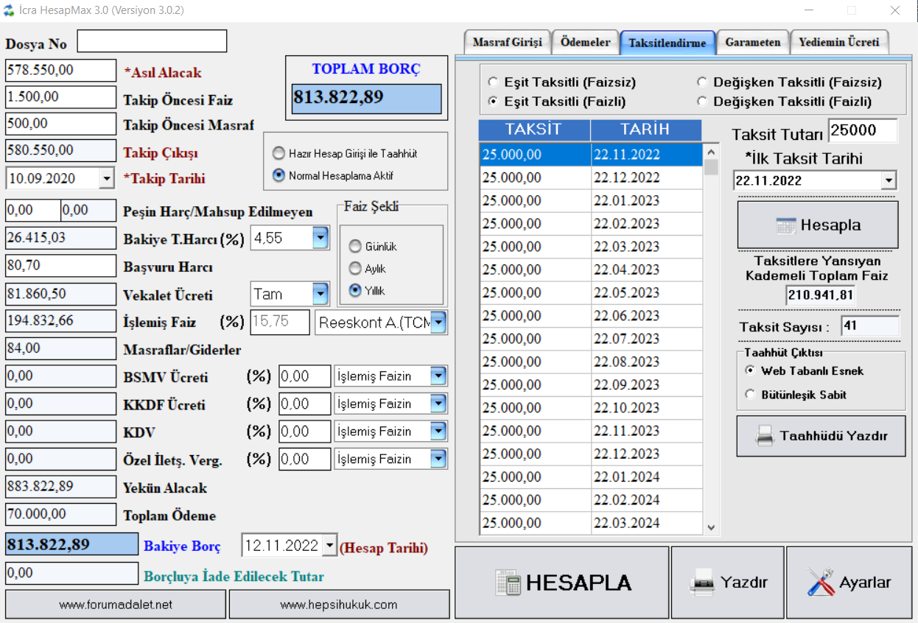918x623 pixels.
Task: Click the printer icon on the Yazdır button
Action: tap(701, 582)
